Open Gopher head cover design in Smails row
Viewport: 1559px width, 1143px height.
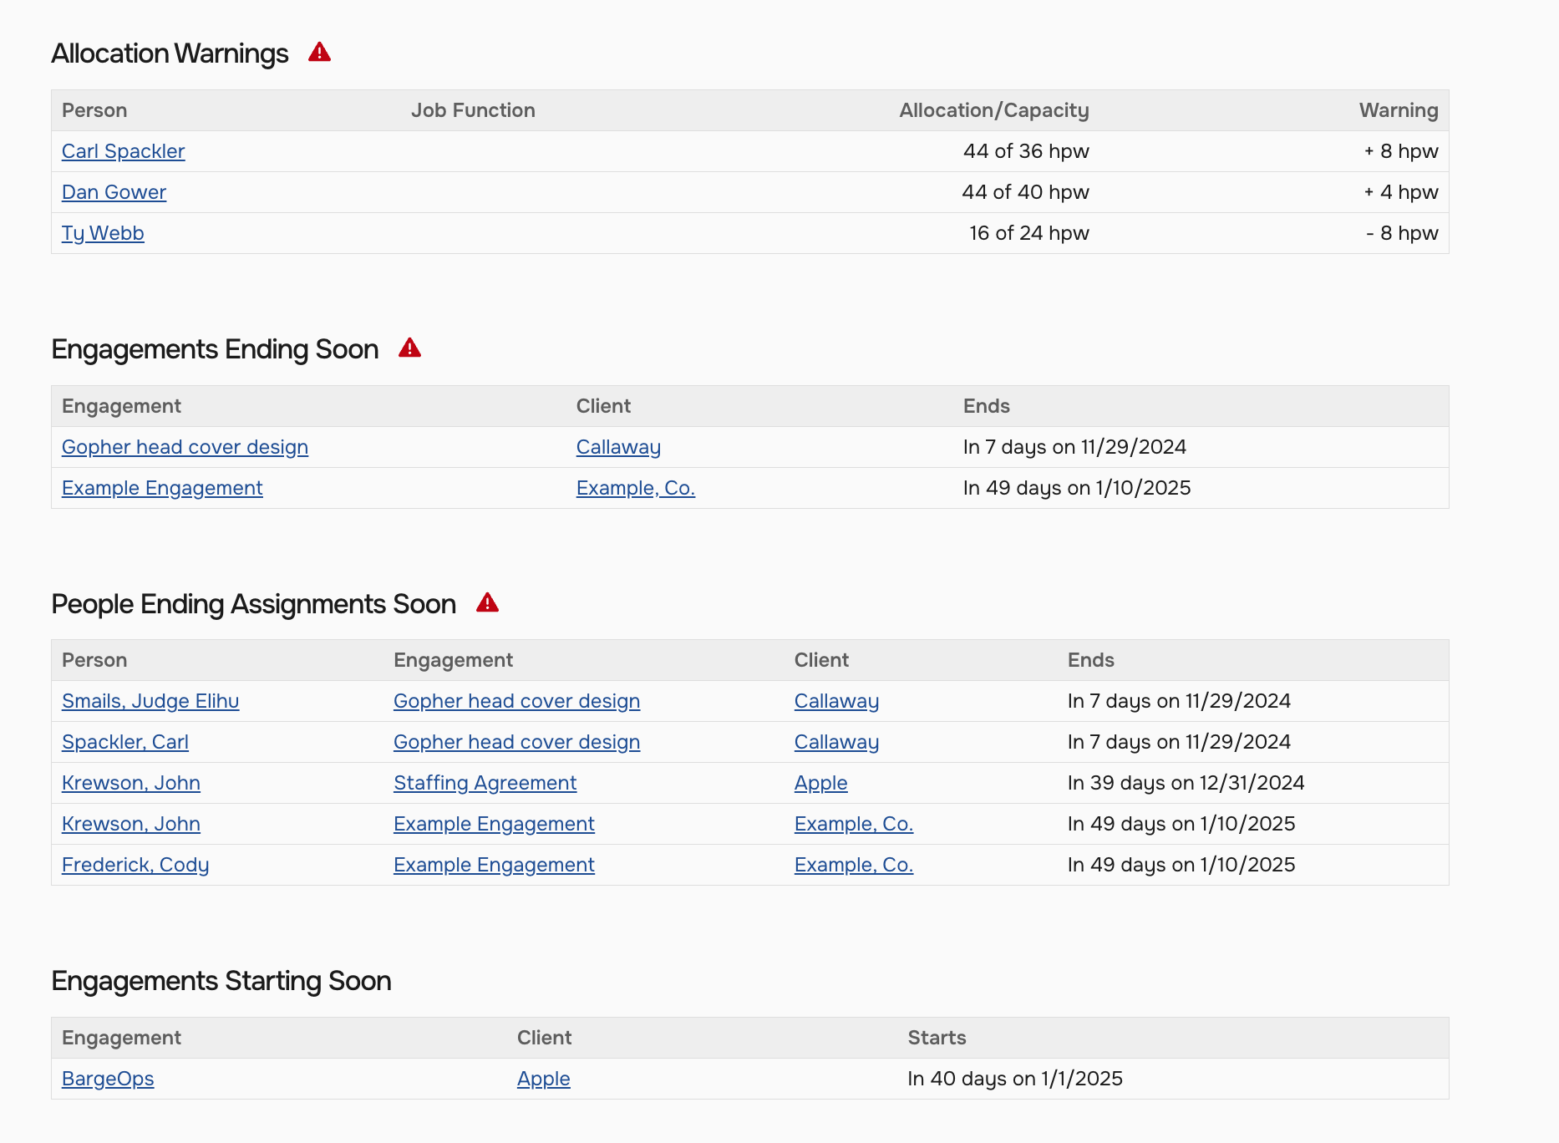[x=516, y=701]
